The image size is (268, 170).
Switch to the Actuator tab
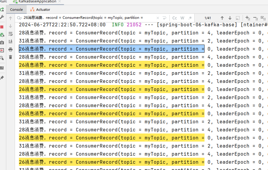click(40, 10)
